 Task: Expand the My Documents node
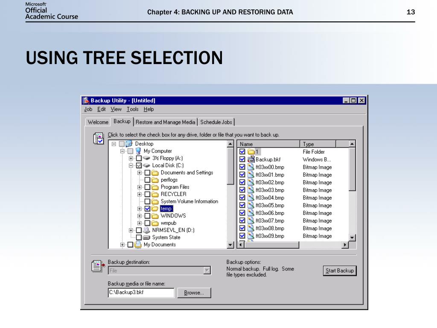122,245
